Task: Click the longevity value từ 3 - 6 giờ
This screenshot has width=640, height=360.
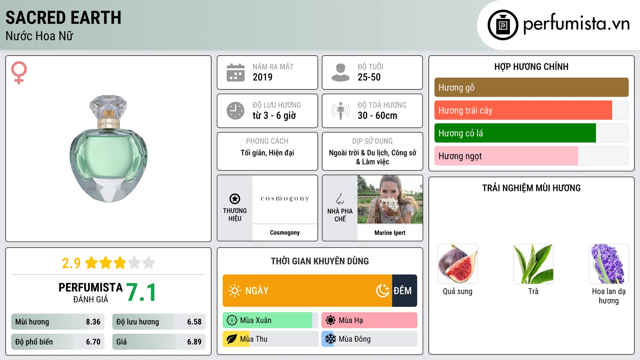Action: pyautogui.click(x=274, y=116)
